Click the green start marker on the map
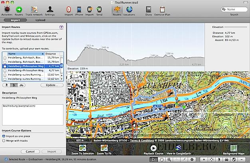 pos(184,107)
